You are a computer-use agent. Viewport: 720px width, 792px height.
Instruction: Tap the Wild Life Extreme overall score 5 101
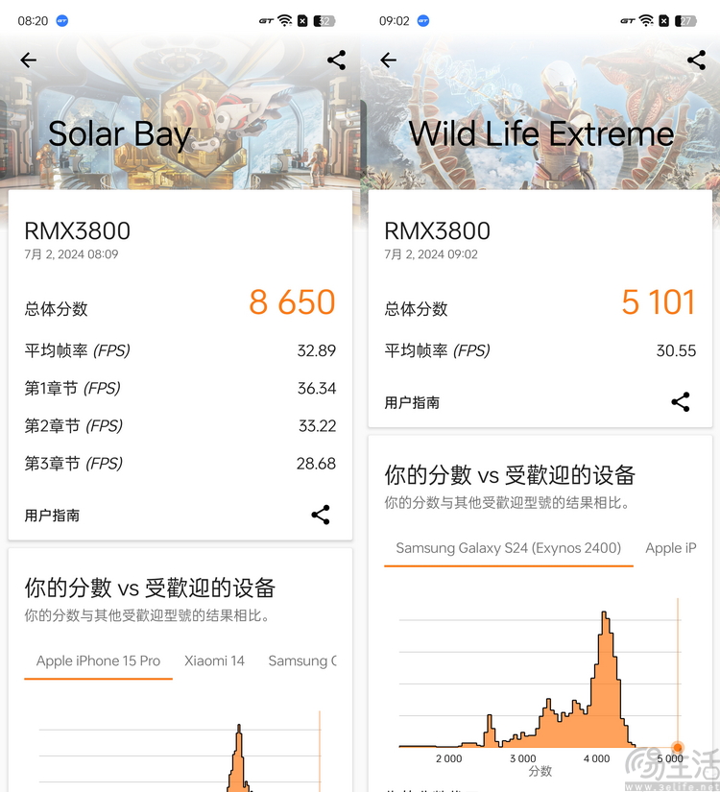coord(658,302)
